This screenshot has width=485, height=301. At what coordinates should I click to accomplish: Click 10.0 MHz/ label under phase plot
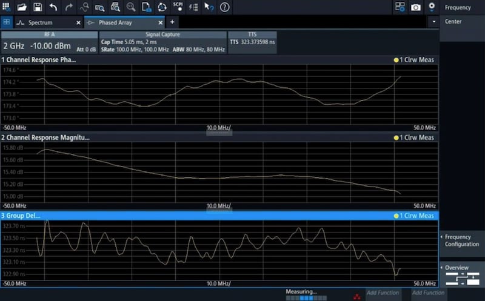coord(218,128)
